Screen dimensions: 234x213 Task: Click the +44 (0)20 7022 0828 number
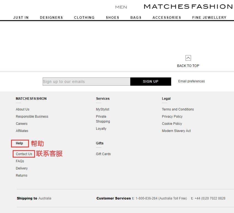coord(210,198)
